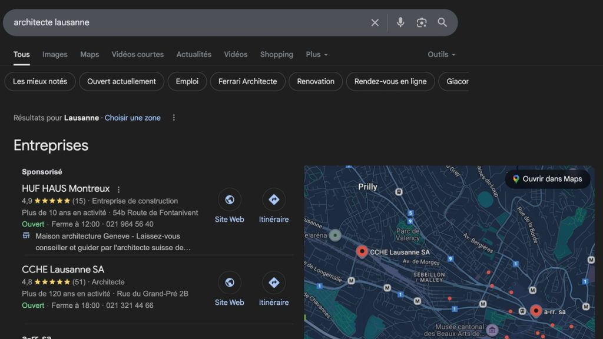Image resolution: width=603 pixels, height=339 pixels.
Task: Click the Site Web globe icon for HUF HAUS Montreux
Action: 230,200
